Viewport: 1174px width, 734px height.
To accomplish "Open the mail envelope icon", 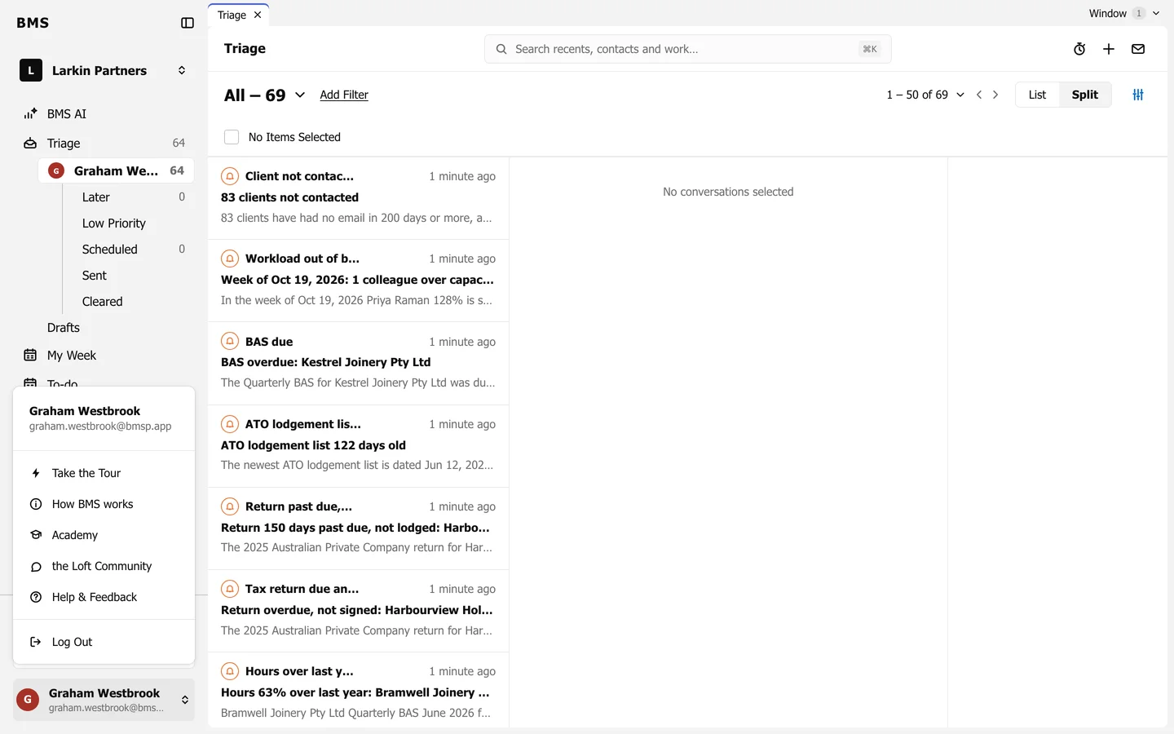I will tap(1138, 49).
